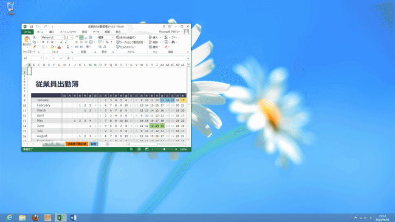Click the Save icon in quick access toolbar
Screen dimensions: 395x222
tap(31, 27)
